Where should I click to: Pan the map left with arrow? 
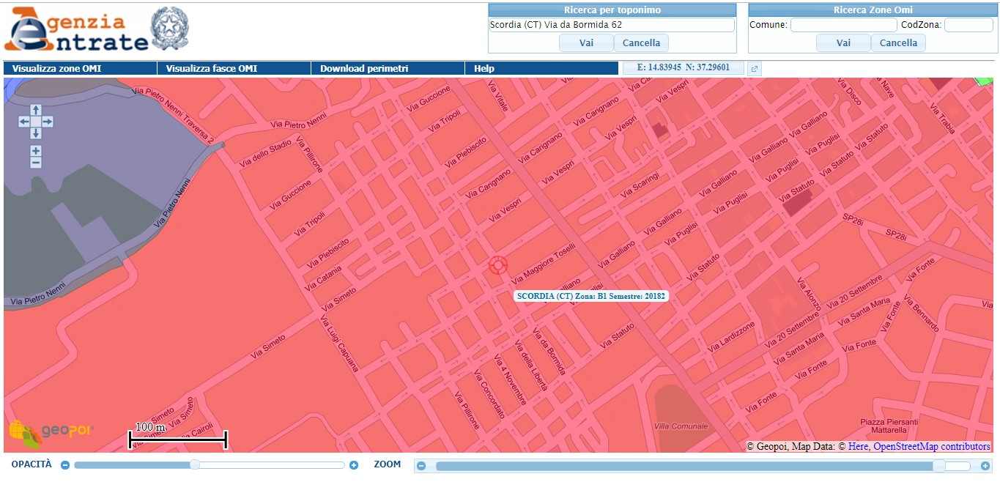pyautogui.click(x=24, y=122)
